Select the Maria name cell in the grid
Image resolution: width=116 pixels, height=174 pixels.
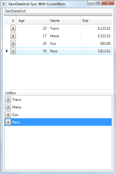click(64, 36)
